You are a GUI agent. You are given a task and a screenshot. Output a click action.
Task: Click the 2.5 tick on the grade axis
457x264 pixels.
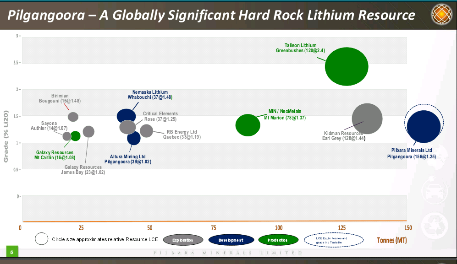pyautogui.click(x=16, y=63)
